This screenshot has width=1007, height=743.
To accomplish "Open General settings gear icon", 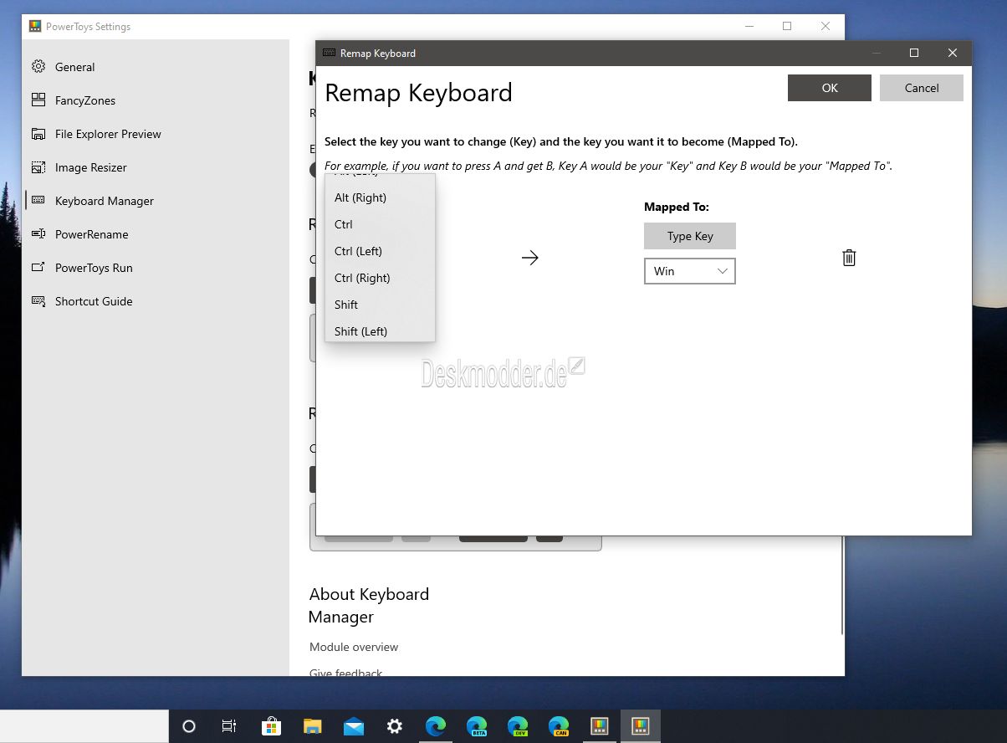I will [x=38, y=67].
